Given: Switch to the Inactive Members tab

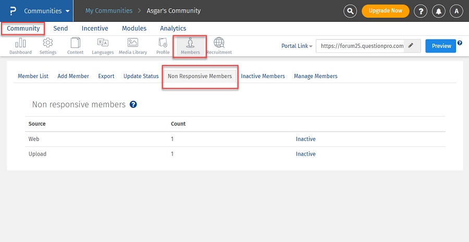Looking at the screenshot, I should [263, 76].
